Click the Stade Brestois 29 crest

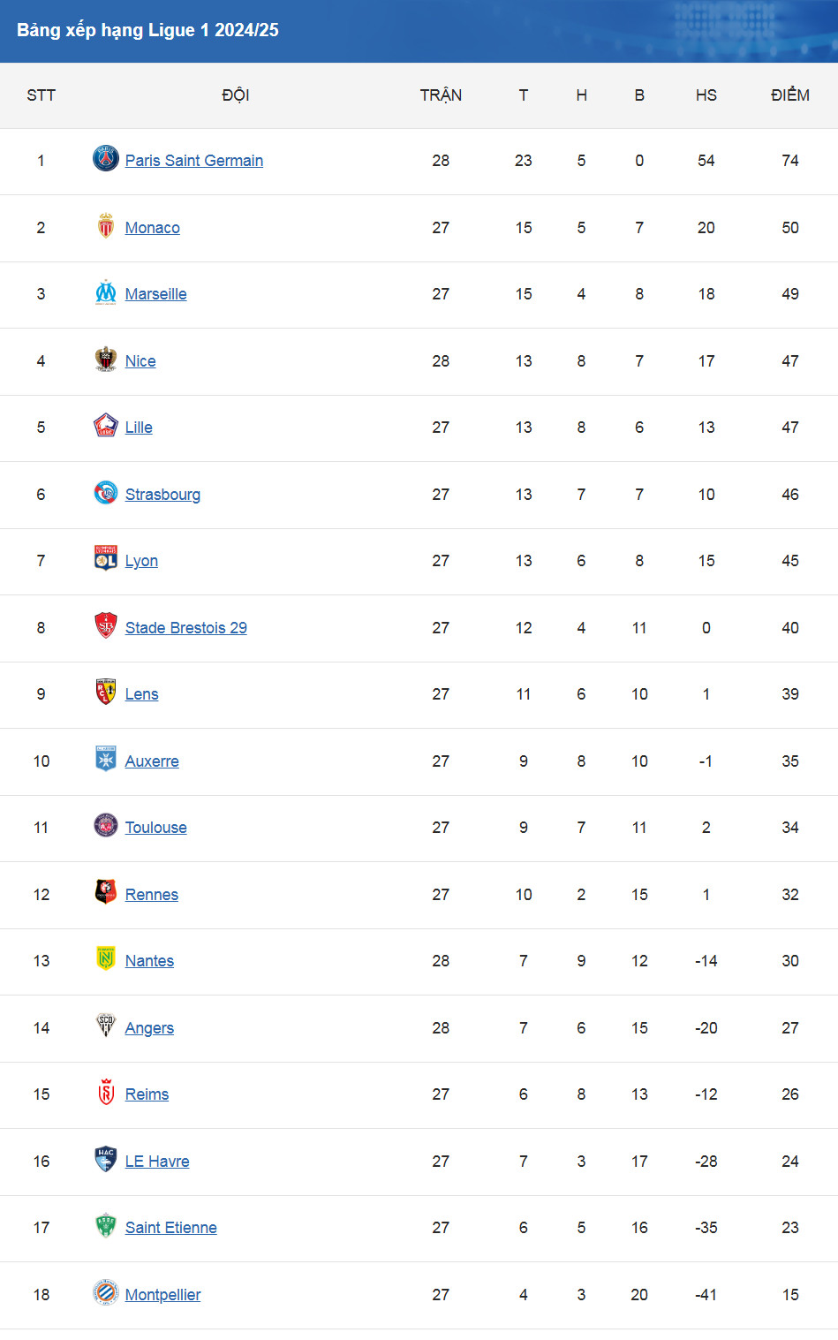coord(106,626)
